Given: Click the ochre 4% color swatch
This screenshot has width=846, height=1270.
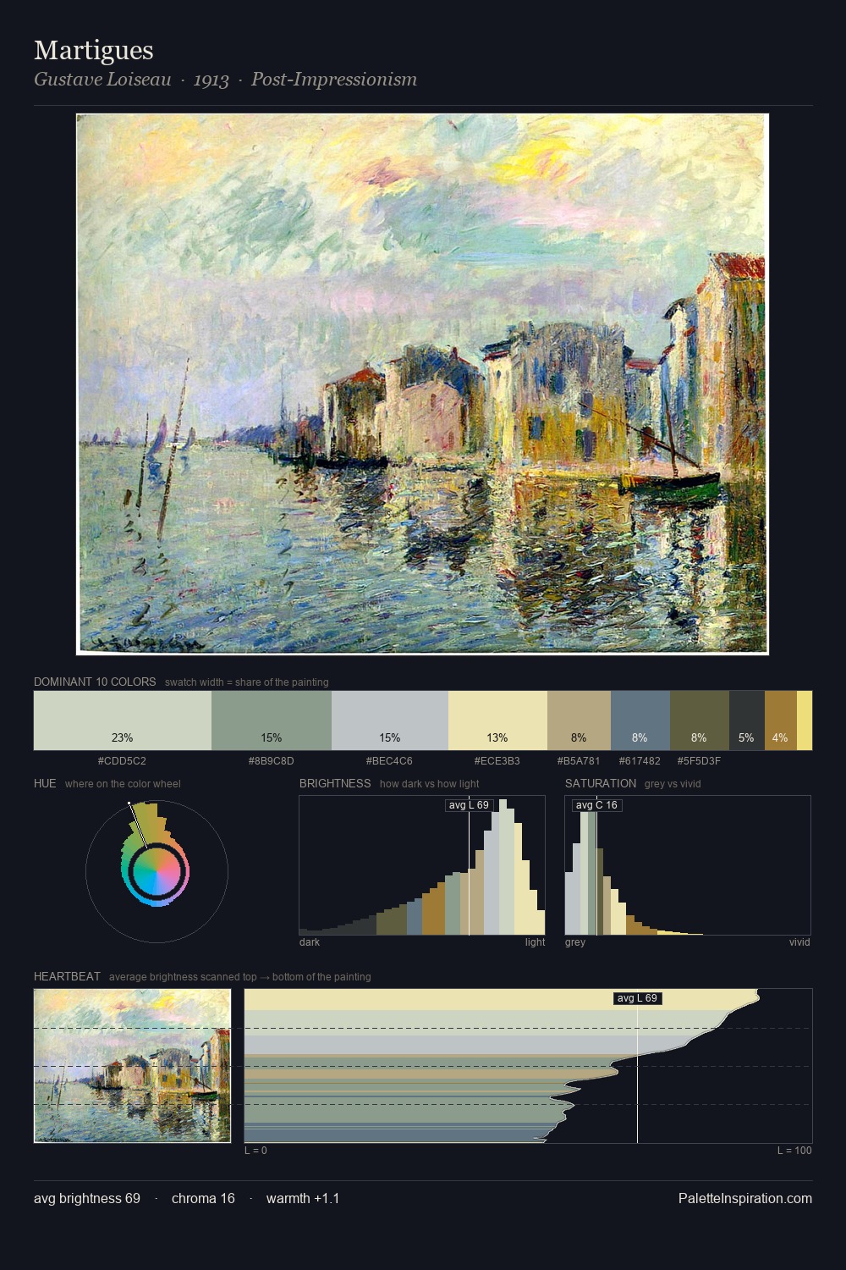Looking at the screenshot, I should pyautogui.click(x=781, y=721).
